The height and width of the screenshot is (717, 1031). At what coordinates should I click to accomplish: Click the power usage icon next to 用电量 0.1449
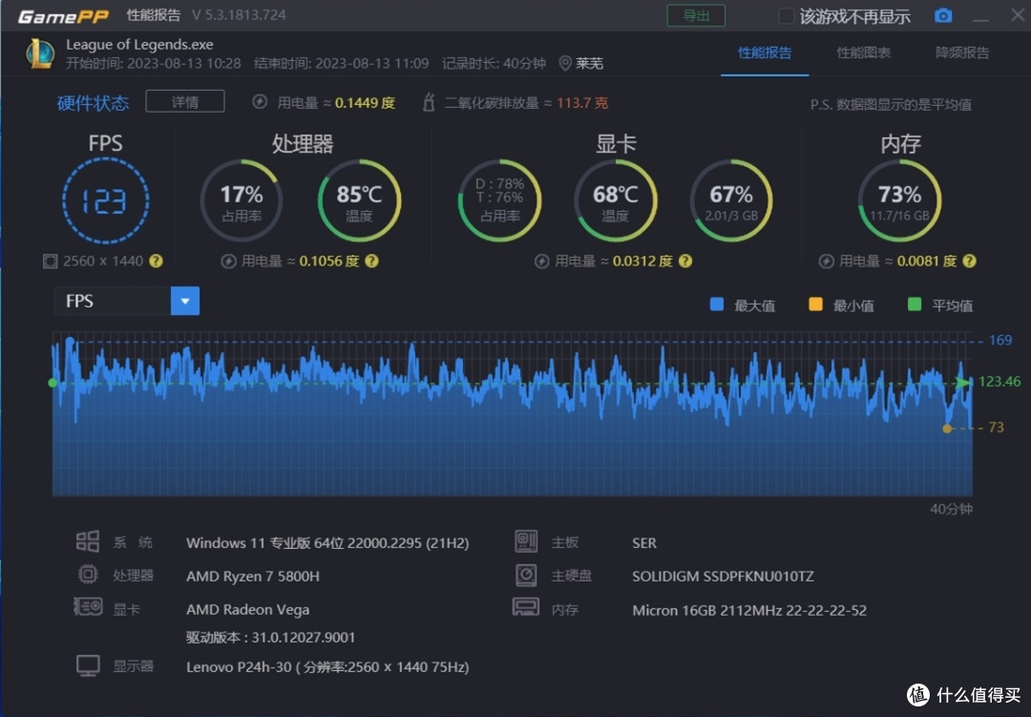point(260,102)
